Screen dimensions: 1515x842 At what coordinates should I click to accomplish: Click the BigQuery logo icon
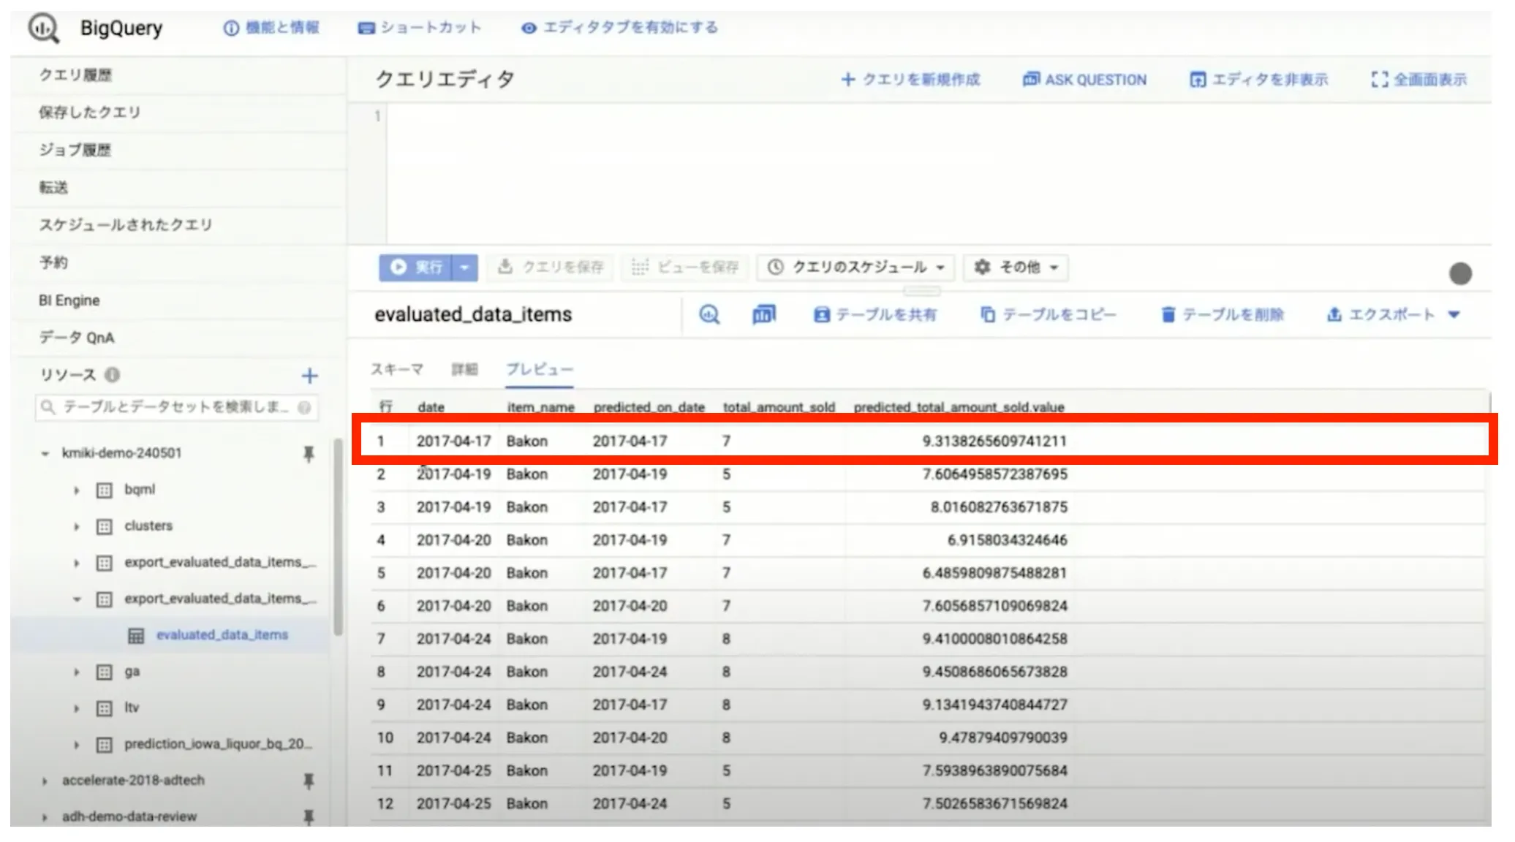pos(44,29)
